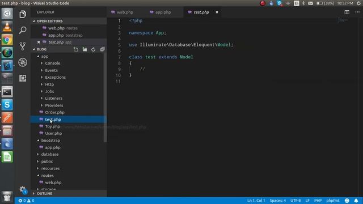
Task: Launch Google Chrome from the dock
Action: click(x=7, y=40)
